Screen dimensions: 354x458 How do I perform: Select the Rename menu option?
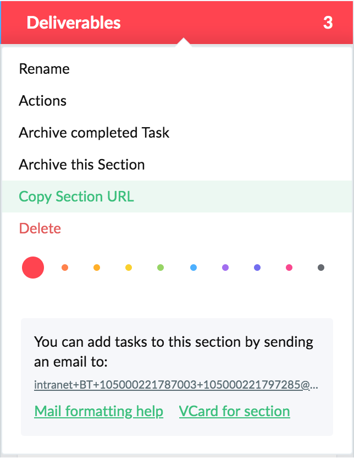[176, 69]
